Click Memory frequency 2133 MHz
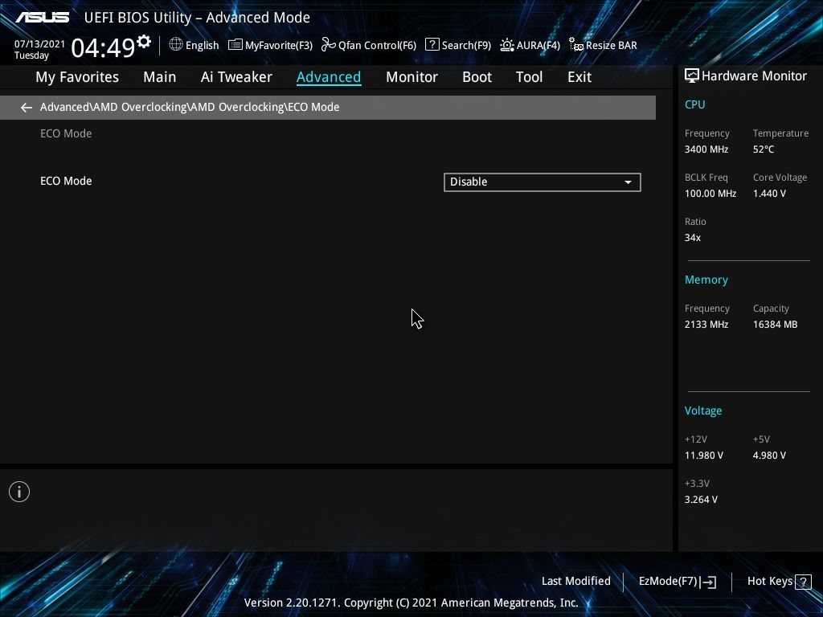The height and width of the screenshot is (617, 823). 706,325
